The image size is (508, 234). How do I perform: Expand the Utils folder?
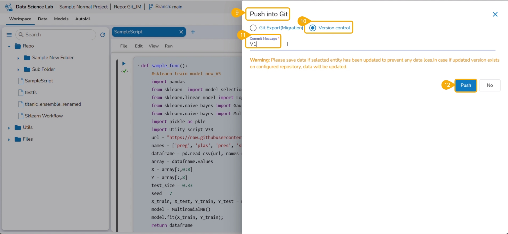click(x=9, y=128)
